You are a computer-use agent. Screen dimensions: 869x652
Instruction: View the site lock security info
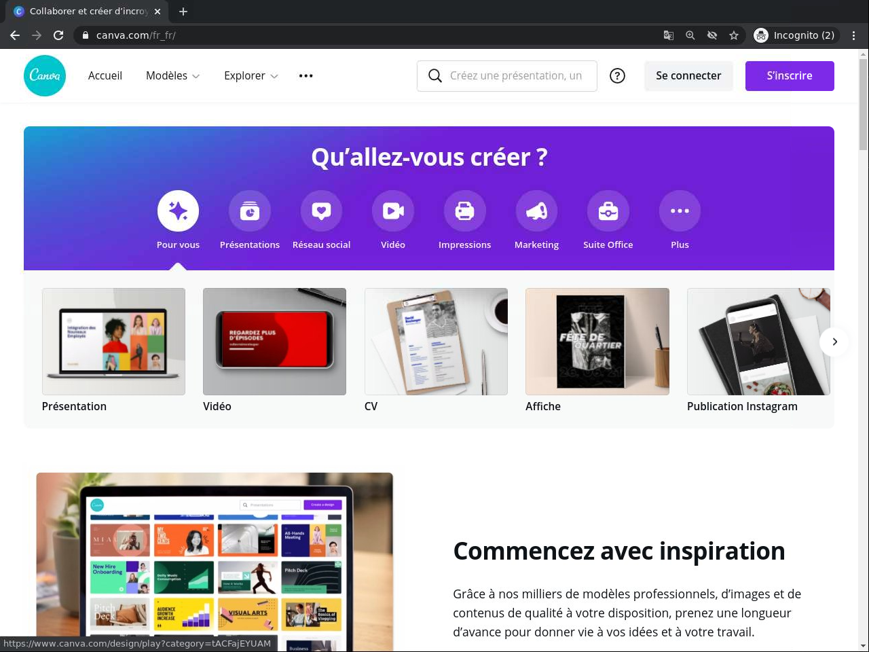86,35
